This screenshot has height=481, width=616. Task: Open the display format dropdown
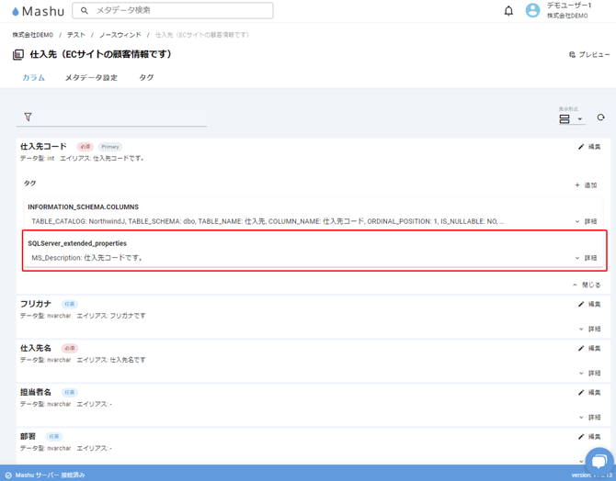[x=571, y=118]
